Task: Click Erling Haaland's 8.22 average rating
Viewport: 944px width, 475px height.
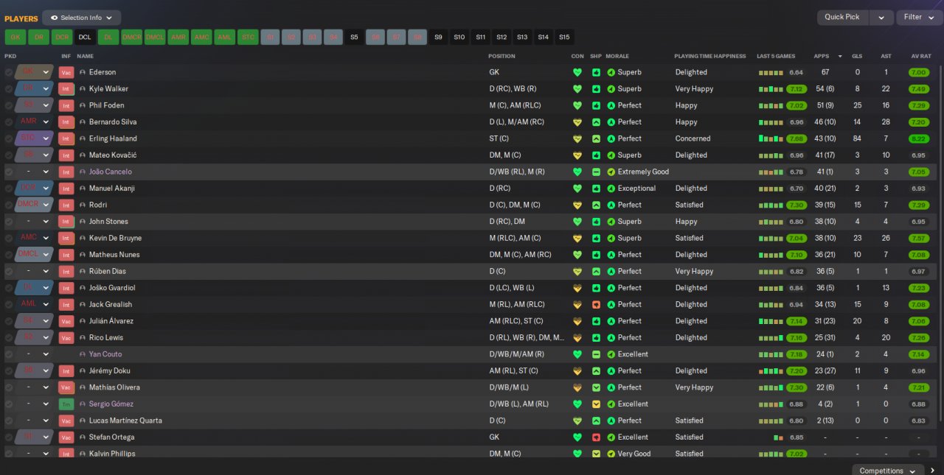Action: pyautogui.click(x=919, y=138)
